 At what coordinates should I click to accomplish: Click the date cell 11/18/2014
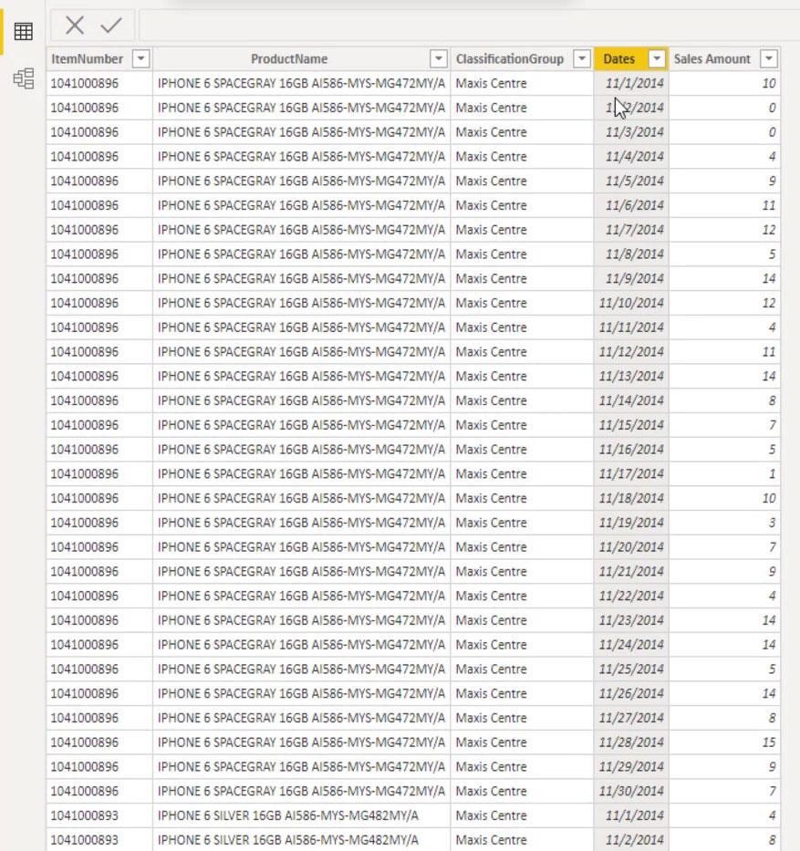tap(631, 498)
